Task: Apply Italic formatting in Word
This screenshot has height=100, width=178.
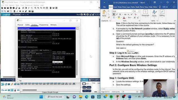Action: (117, 14)
